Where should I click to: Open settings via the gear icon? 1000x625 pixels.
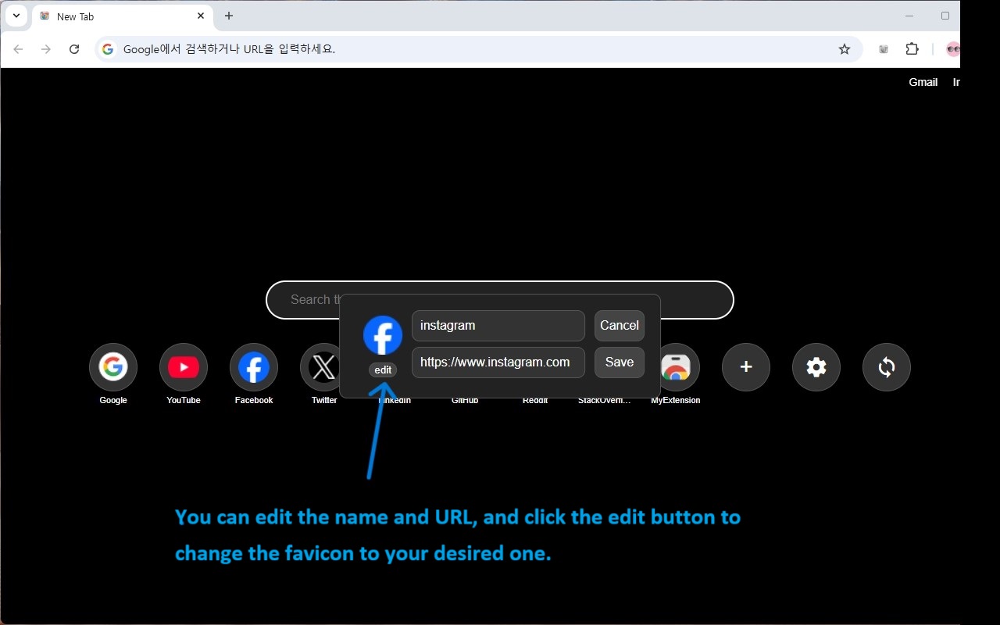click(816, 367)
